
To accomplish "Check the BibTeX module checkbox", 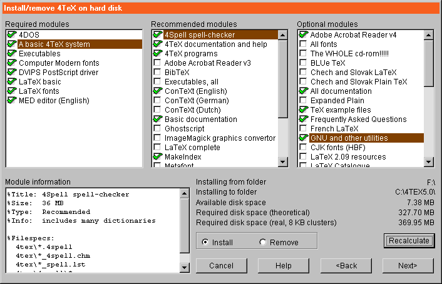I will point(157,72).
